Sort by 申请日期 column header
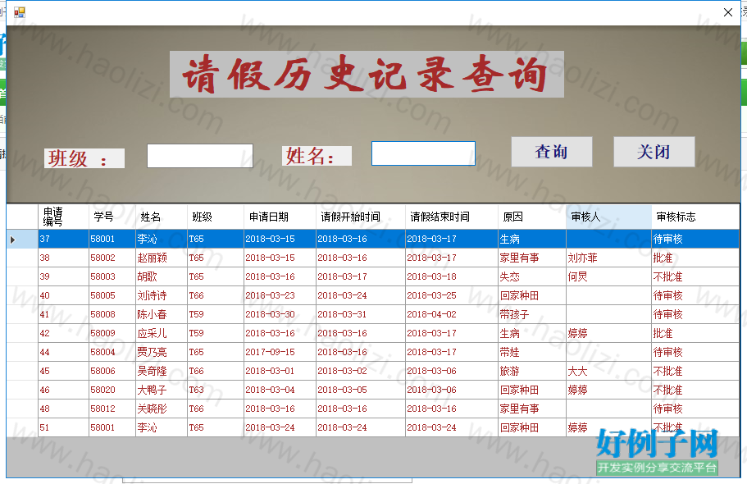 click(x=280, y=217)
